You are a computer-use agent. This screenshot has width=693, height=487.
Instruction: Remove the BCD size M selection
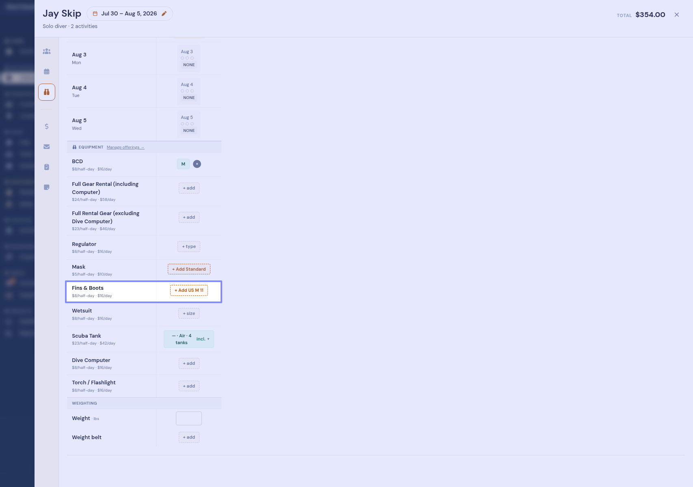pos(197,164)
